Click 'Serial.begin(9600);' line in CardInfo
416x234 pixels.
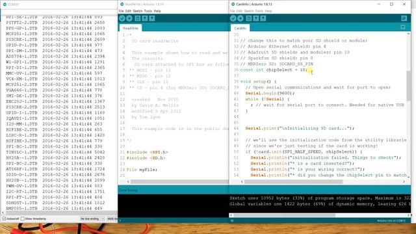(270, 93)
